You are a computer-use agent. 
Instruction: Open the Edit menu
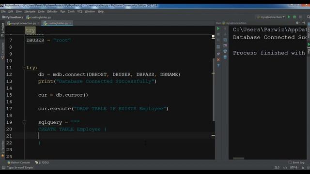(x=11, y=12)
